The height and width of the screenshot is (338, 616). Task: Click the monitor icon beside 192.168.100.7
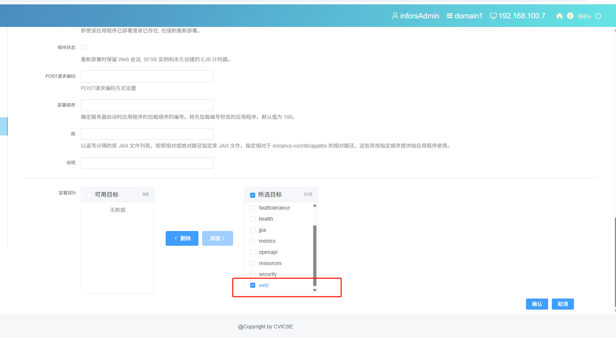pyautogui.click(x=493, y=16)
